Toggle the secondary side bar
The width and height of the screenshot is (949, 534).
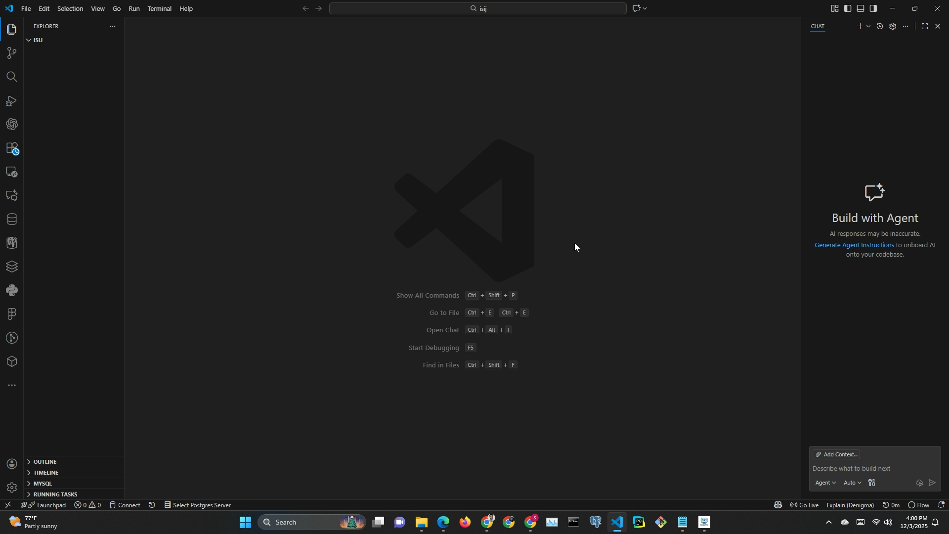(873, 8)
